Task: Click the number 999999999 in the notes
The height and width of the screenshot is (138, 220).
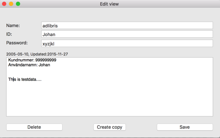Action: pos(46,60)
